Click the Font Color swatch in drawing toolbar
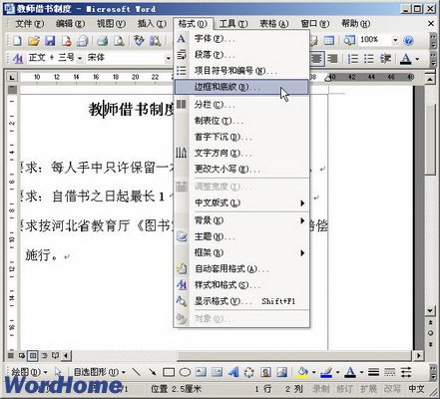 pyautogui.click(x=350, y=372)
